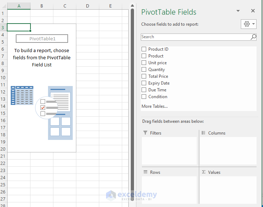Open the task pane options arrow
The image size is (263, 207).
(x=238, y=11)
